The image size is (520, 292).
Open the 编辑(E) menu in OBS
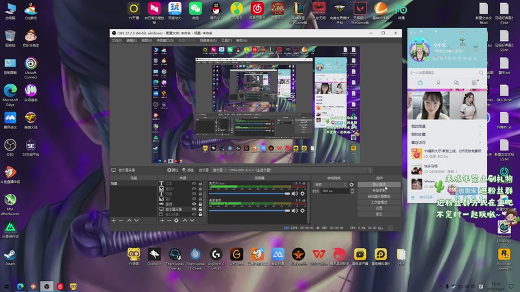tap(132, 40)
